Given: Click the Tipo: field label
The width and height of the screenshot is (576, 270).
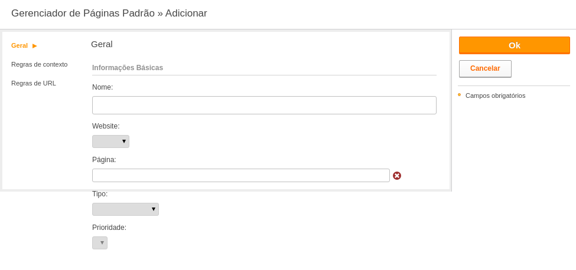Looking at the screenshot, I should (100, 194).
